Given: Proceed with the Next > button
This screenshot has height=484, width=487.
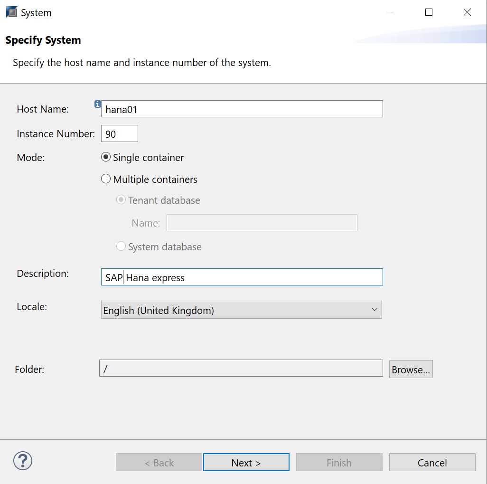Looking at the screenshot, I should tap(246, 462).
